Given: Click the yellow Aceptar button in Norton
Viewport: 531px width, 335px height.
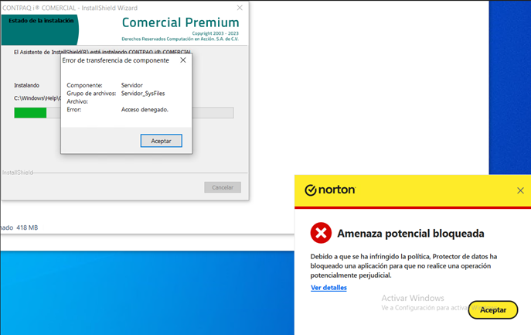Looking at the screenshot, I should tap(492, 310).
